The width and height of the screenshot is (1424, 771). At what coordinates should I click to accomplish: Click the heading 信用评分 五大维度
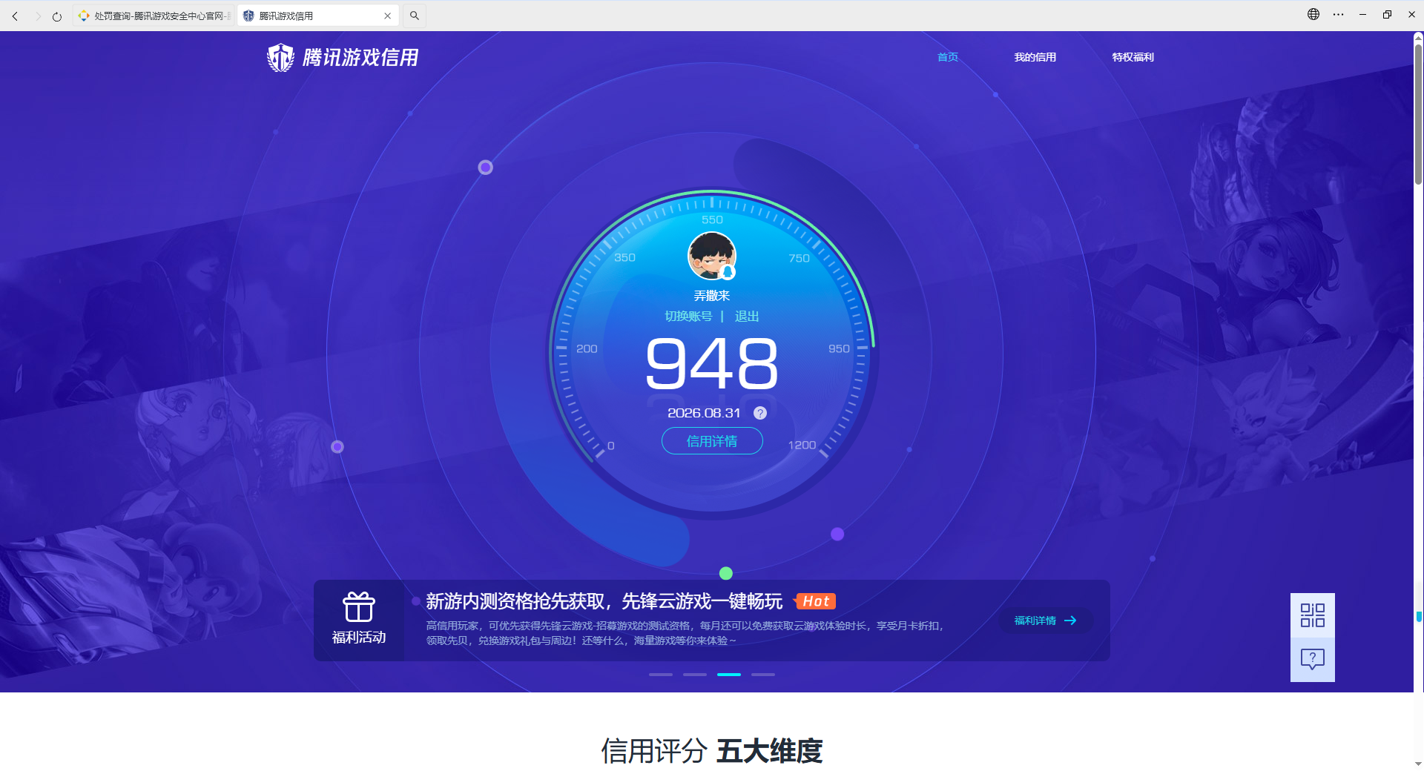coord(712,751)
